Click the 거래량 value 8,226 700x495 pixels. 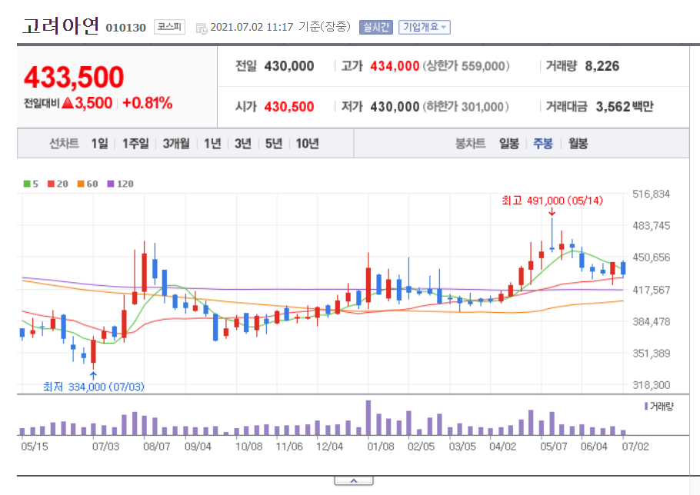click(602, 66)
